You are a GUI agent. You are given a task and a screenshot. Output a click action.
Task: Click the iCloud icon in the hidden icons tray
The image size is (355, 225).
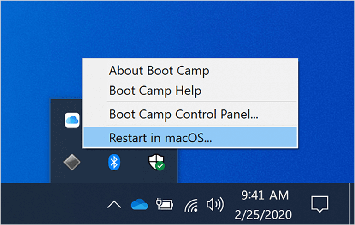coord(72,120)
